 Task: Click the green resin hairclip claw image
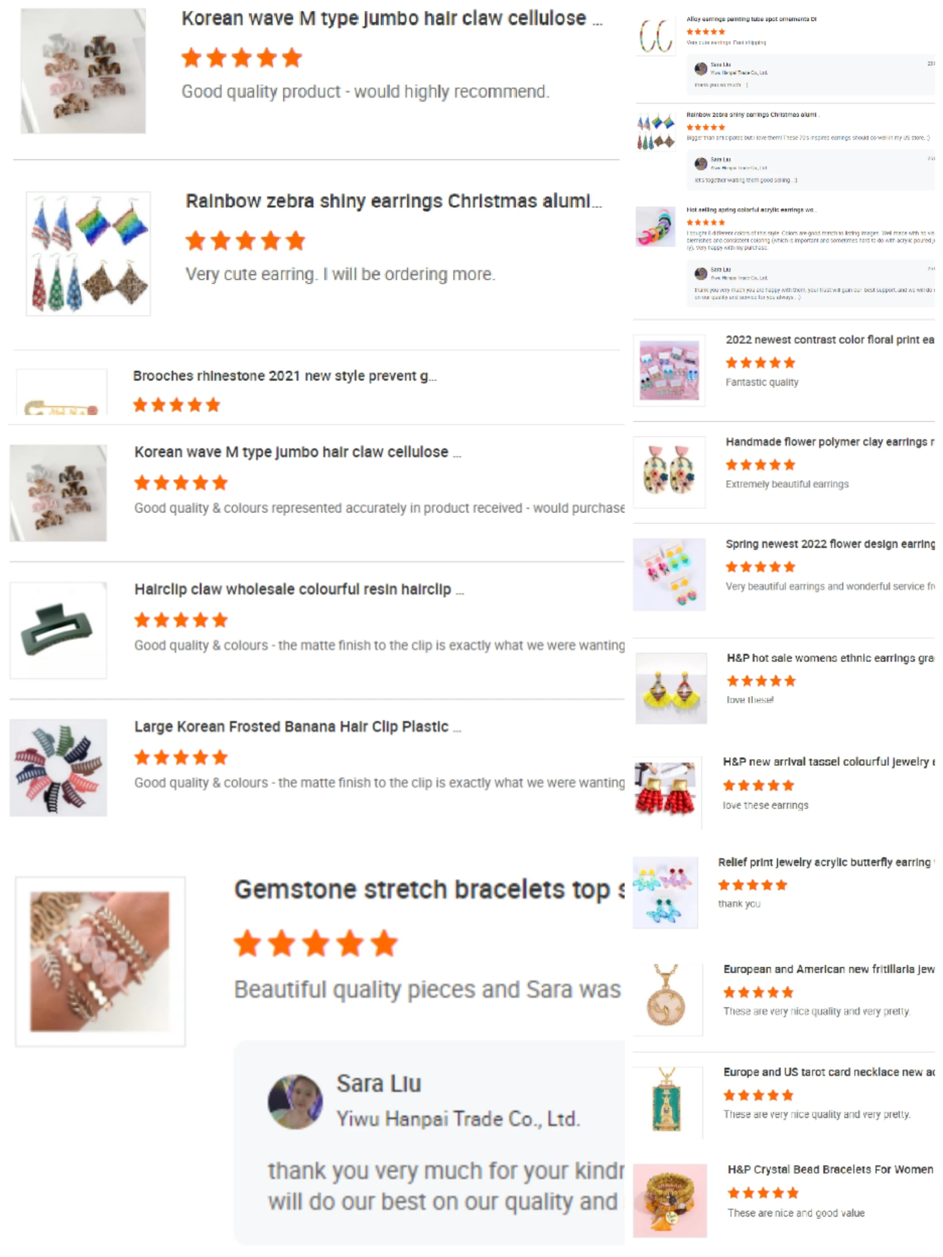click(x=58, y=631)
